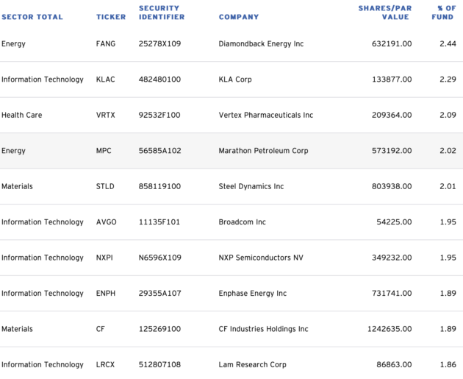
Task: Select identifier 92532F100
Action: pos(159,115)
